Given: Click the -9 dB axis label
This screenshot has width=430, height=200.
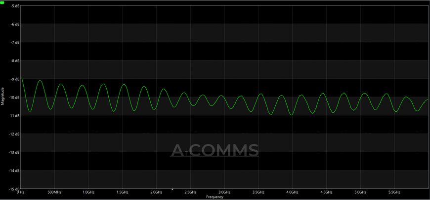Looking at the screenshot, I should [x=15, y=79].
